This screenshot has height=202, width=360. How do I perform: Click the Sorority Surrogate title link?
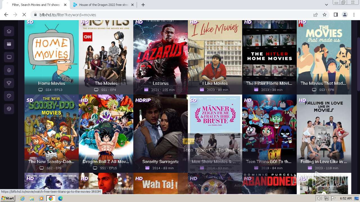pos(161,162)
